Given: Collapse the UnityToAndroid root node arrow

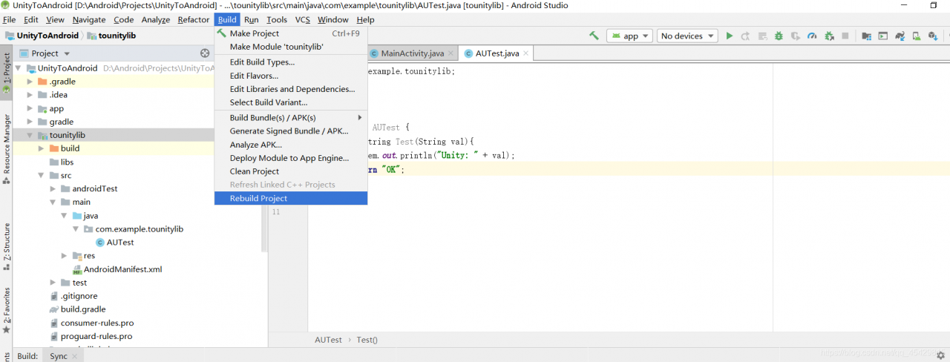Looking at the screenshot, I should pyautogui.click(x=19, y=68).
